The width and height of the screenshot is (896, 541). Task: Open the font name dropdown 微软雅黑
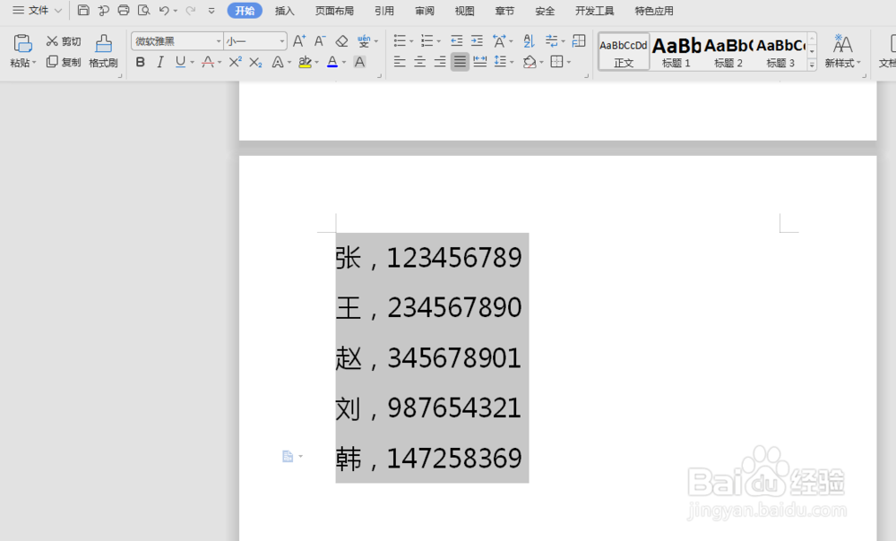pos(219,41)
